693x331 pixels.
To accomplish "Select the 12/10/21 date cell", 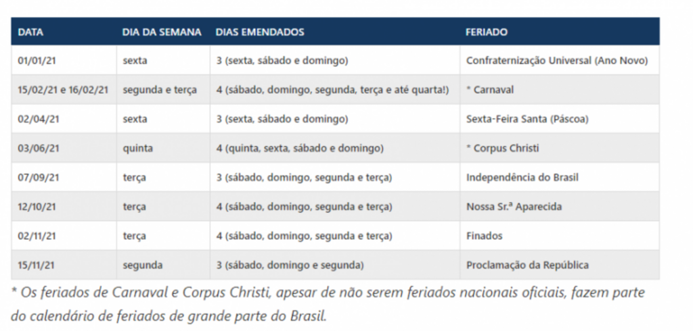I will tap(64, 206).
